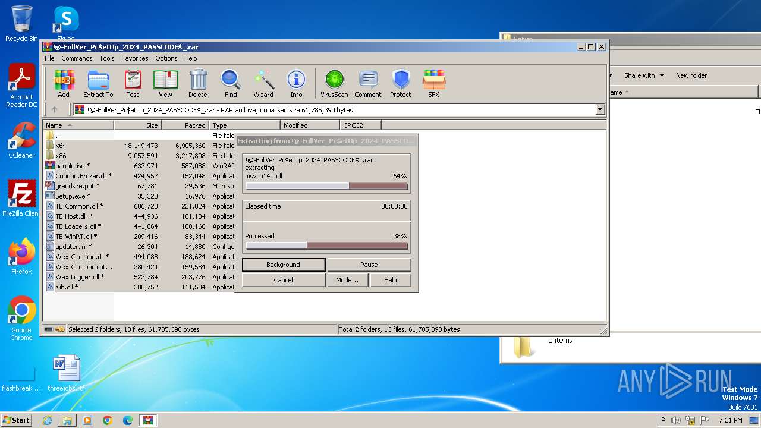Image resolution: width=761 pixels, height=428 pixels.
Task: Sort list by CRC32 column header
Action: 360,125
